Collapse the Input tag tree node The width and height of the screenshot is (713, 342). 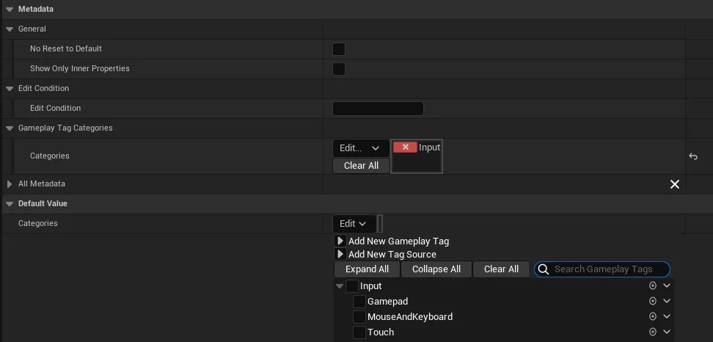pyautogui.click(x=340, y=286)
